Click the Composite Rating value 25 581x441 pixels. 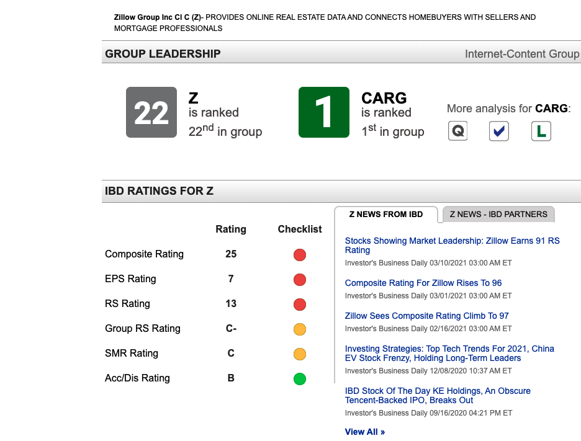231,254
